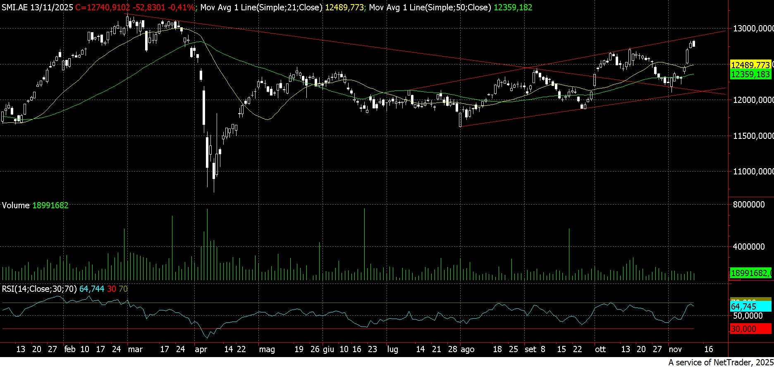Click the most recent candlestick on the chart
Screen dimensions: 774x367
694,44
